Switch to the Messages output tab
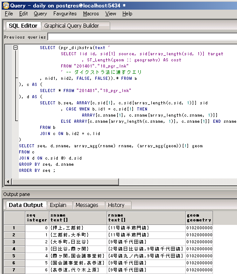 pos(87,205)
